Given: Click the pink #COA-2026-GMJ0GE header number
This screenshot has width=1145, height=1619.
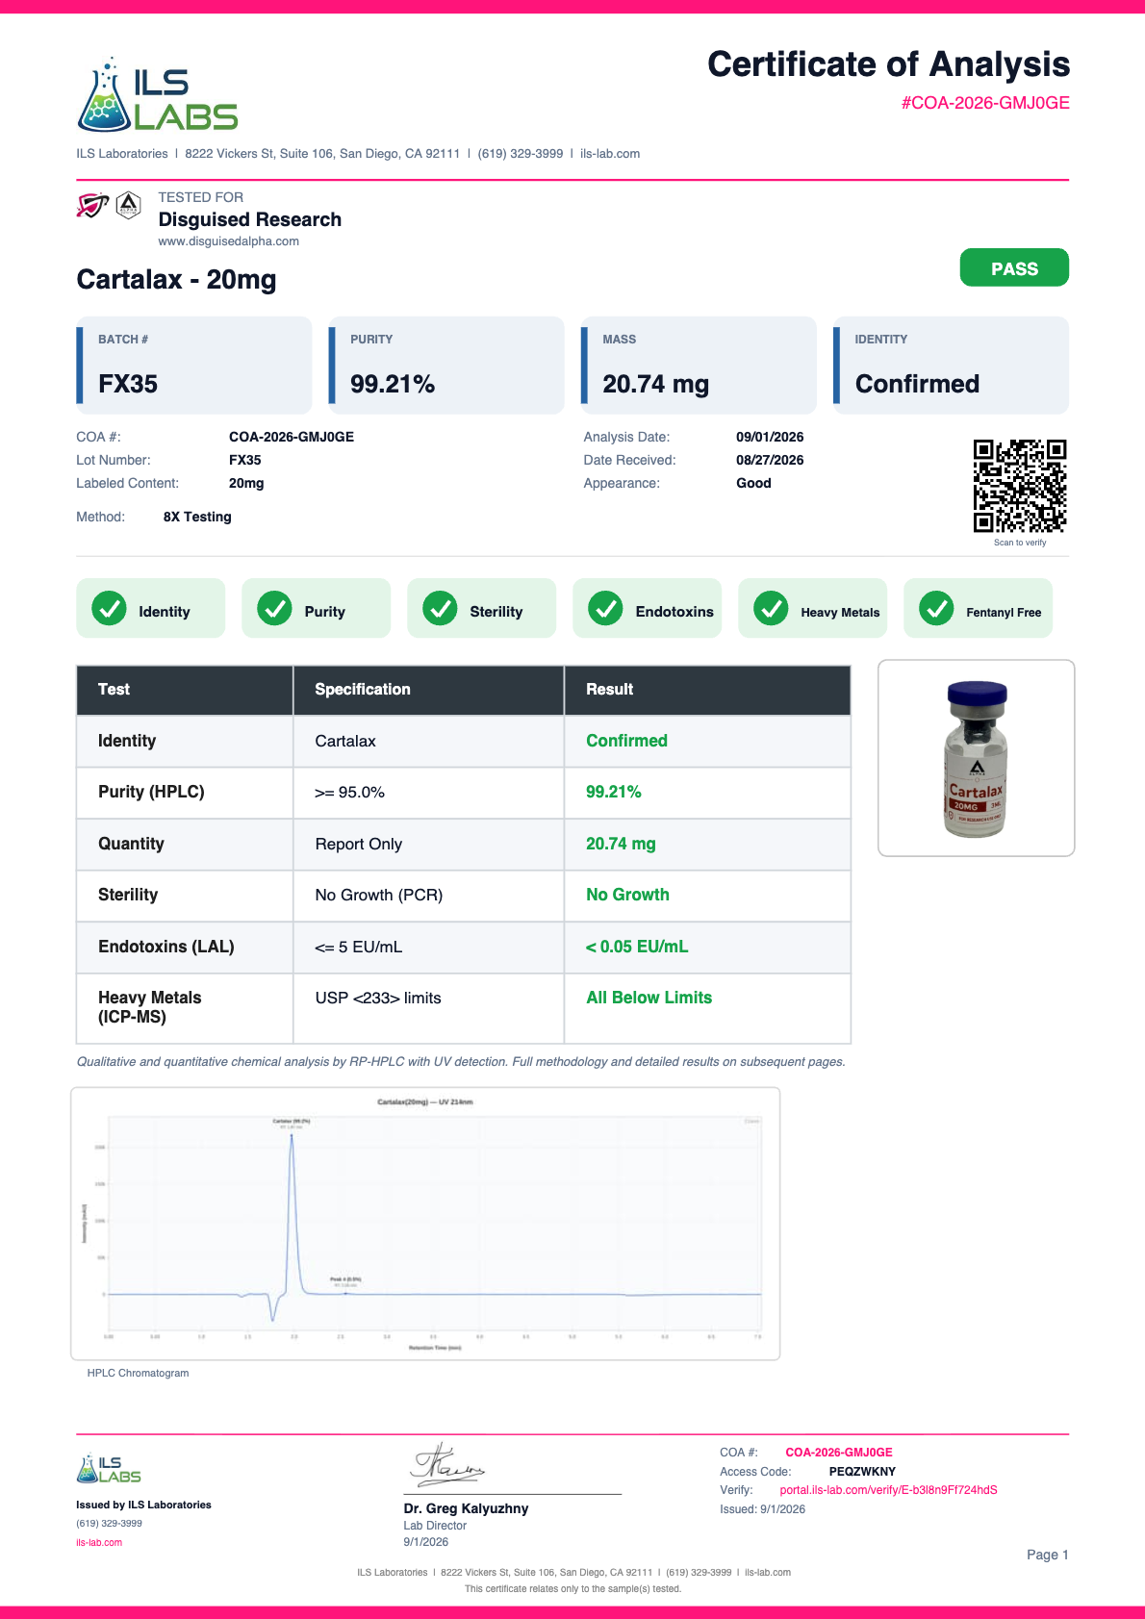Looking at the screenshot, I should [x=985, y=103].
